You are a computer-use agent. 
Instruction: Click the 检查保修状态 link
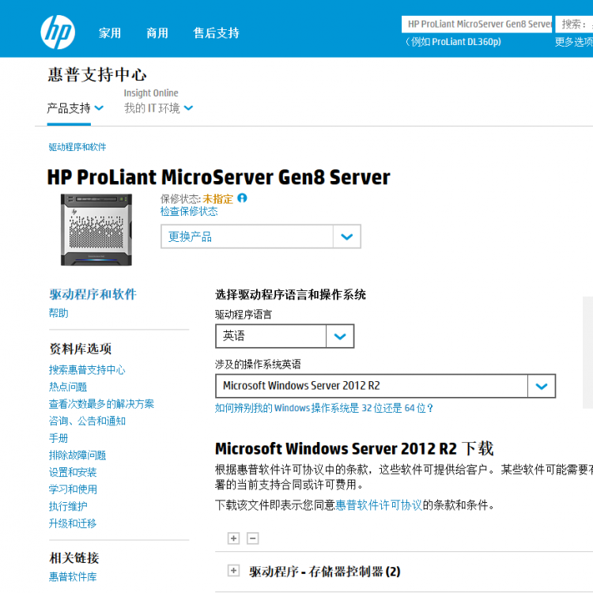pos(189,211)
